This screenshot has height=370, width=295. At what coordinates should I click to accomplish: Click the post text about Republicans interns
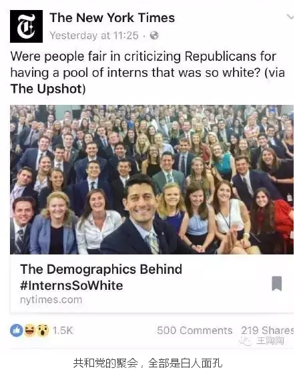(x=147, y=73)
